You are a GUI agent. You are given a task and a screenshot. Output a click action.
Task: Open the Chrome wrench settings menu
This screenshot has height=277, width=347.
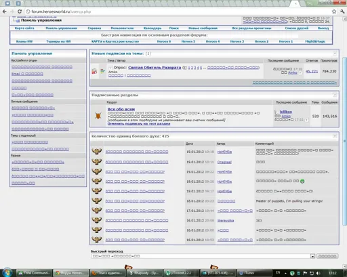pyautogui.click(x=342, y=12)
